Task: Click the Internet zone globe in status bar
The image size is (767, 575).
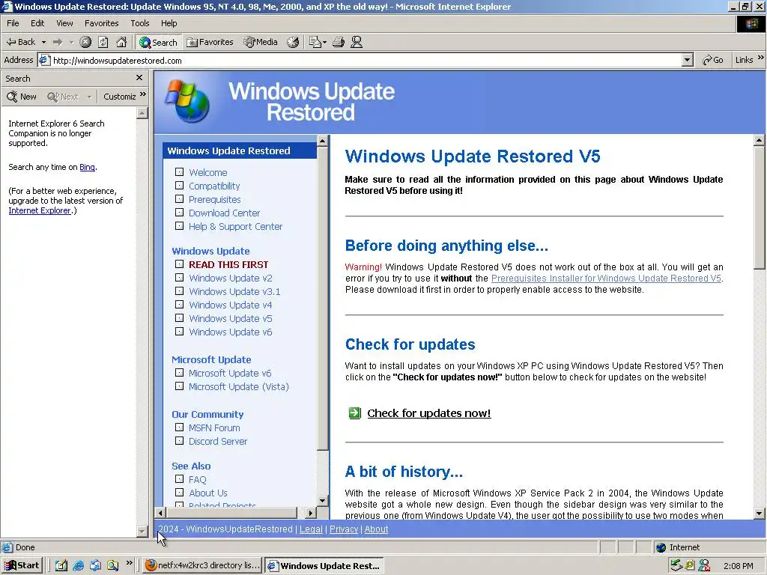Action: [661, 547]
